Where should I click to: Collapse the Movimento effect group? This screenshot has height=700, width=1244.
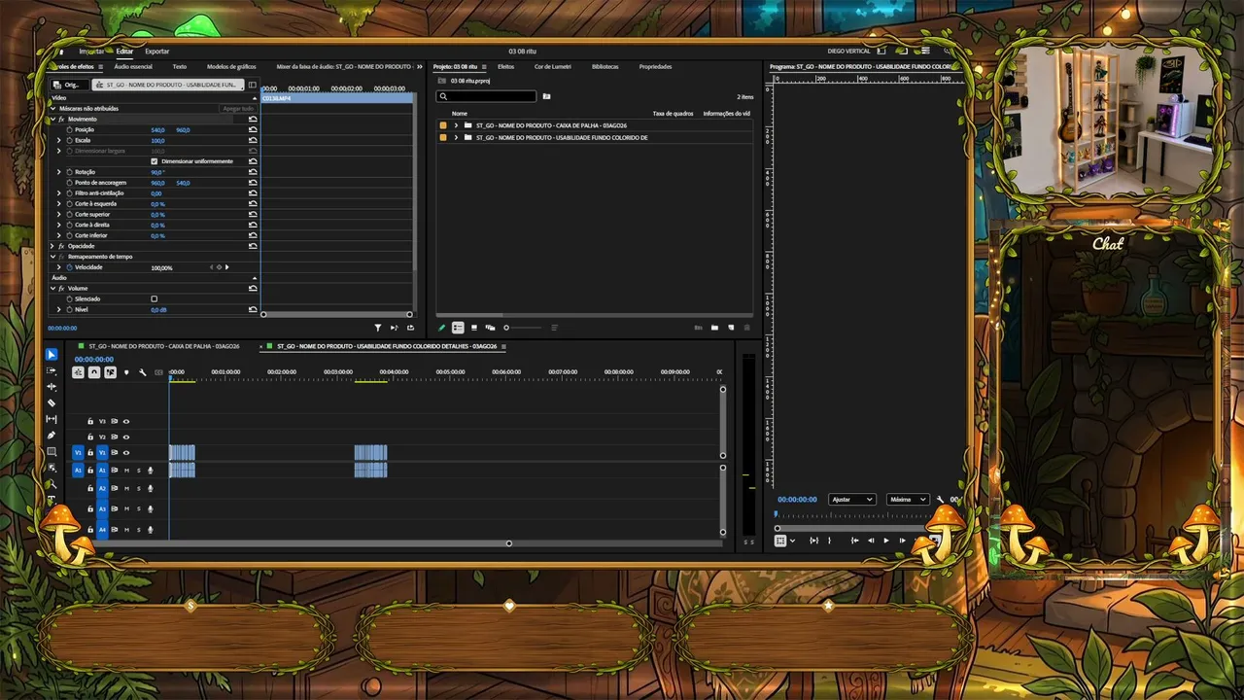coord(52,119)
